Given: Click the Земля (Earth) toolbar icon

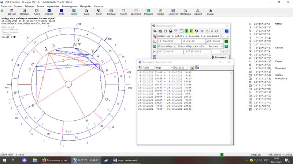Looking at the screenshot, I should click(x=74, y=12).
